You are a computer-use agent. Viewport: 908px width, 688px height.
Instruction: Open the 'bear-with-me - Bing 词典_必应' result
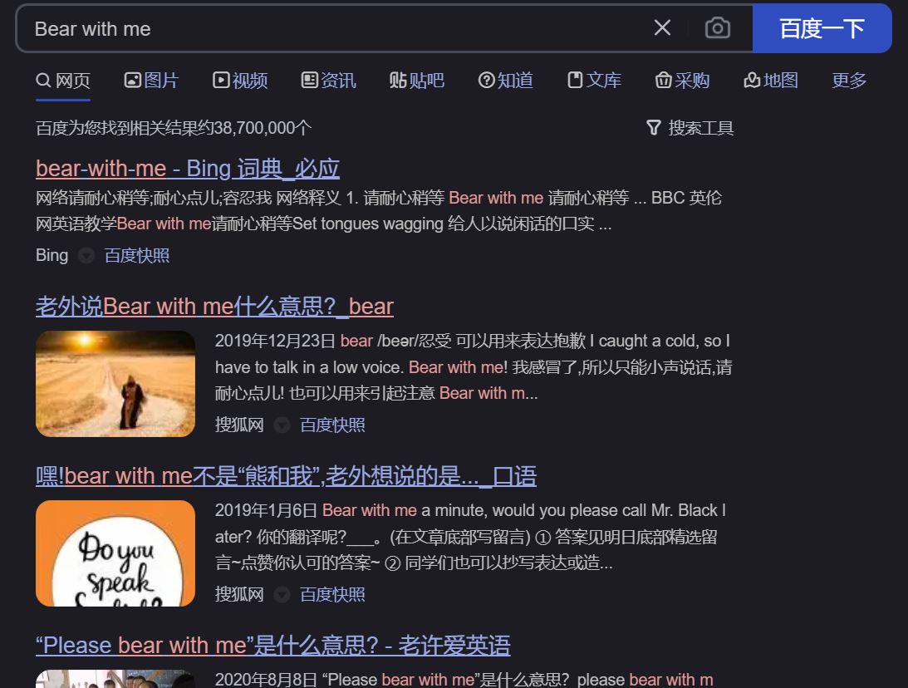pyautogui.click(x=188, y=169)
